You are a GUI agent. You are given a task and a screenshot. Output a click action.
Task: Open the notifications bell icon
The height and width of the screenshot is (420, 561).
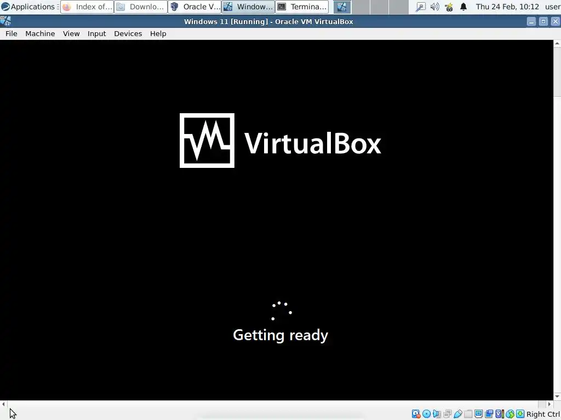[463, 7]
